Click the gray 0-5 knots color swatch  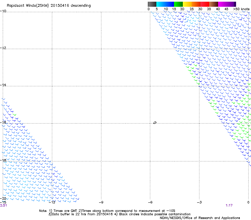click(152, 4)
